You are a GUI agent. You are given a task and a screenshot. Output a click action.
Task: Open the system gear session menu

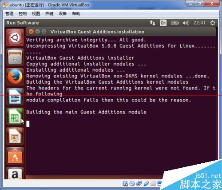click(x=213, y=23)
